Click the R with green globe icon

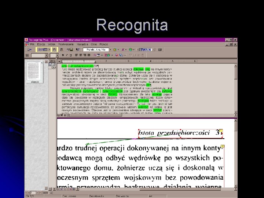(107, 55)
